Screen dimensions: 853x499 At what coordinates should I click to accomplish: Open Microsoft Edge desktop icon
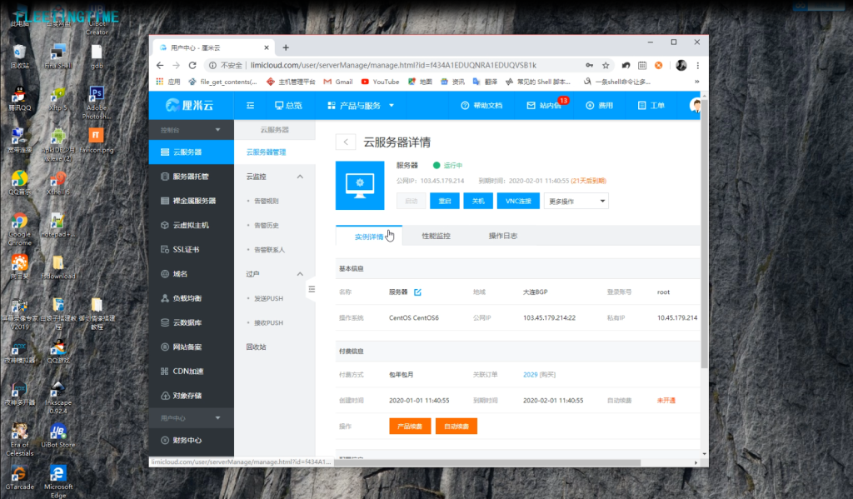58,481
